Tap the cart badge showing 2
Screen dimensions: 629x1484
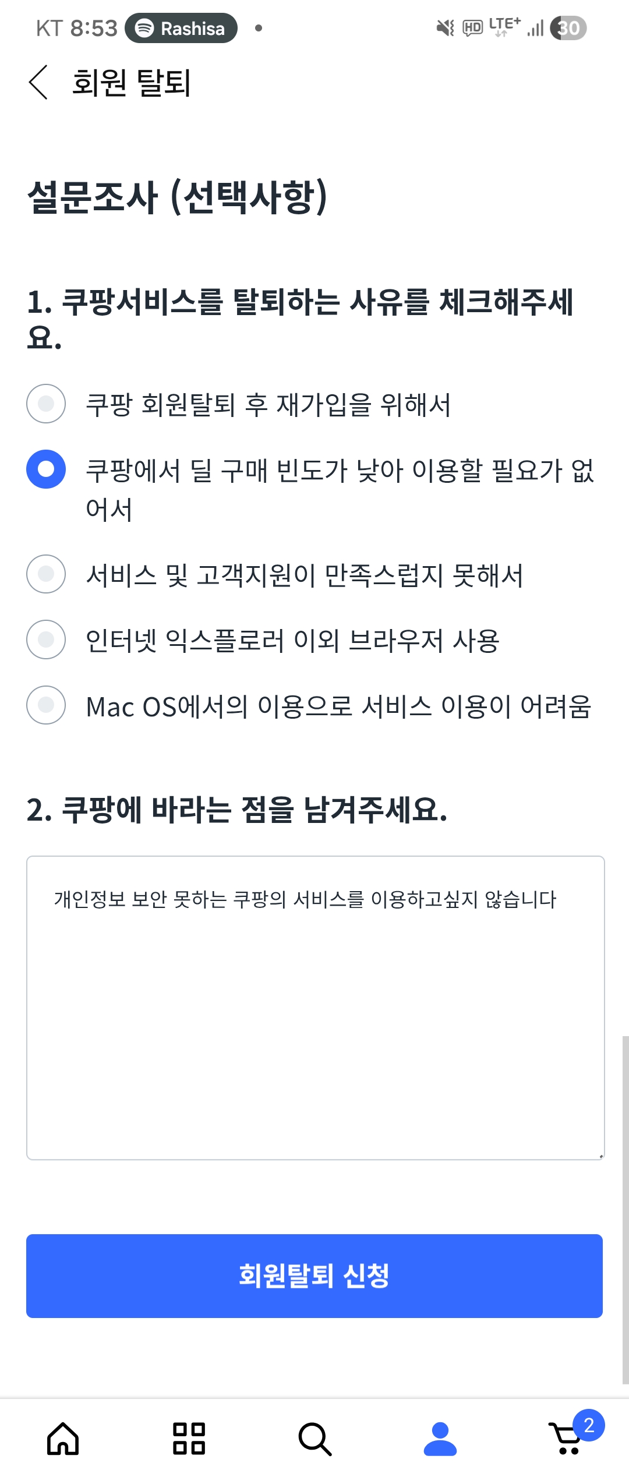[x=589, y=1425]
